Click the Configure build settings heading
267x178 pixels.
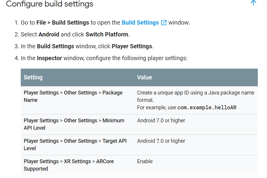pyautogui.click(x=49, y=4)
